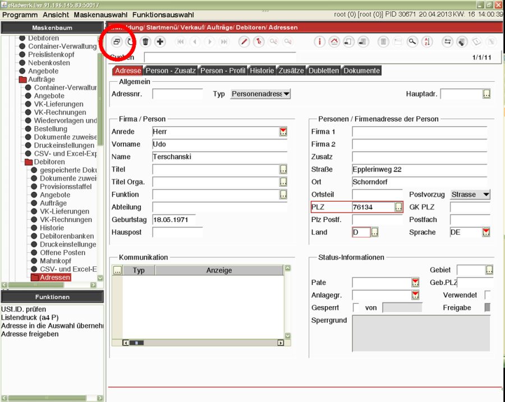Image resolution: width=505 pixels, height=402 pixels.
Task: Click the list with back arrow icon
Action: point(363,42)
